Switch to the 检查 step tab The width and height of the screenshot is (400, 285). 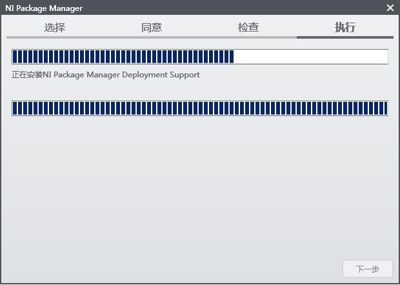pos(248,27)
